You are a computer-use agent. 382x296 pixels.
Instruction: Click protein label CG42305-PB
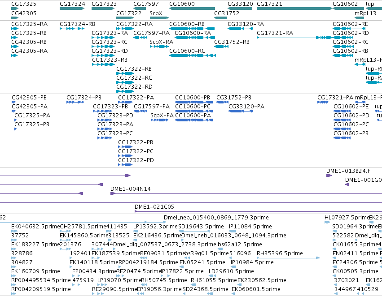point(29,98)
